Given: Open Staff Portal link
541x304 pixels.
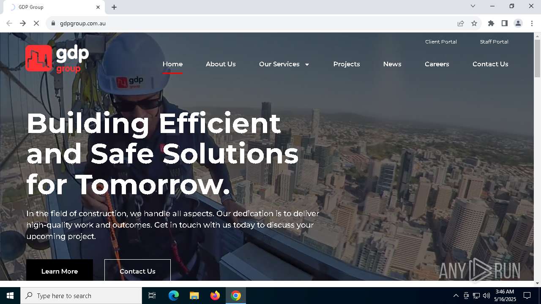Looking at the screenshot, I should coord(494,42).
